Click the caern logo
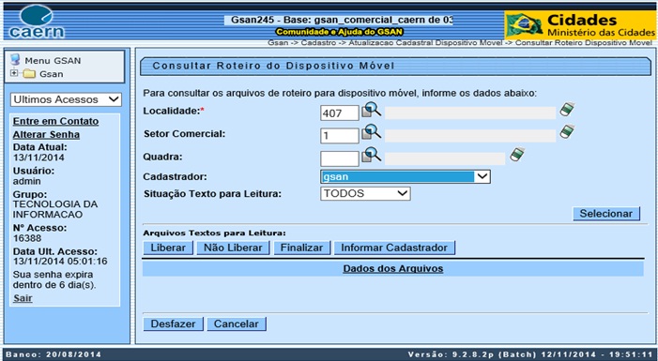Image resolution: width=658 pixels, height=361 pixels. (x=37, y=23)
